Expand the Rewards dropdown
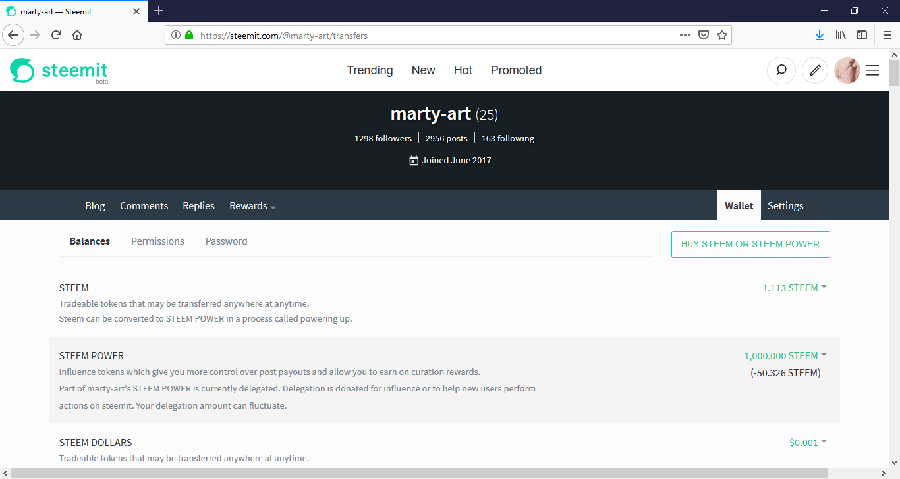900x479 pixels. coord(252,206)
